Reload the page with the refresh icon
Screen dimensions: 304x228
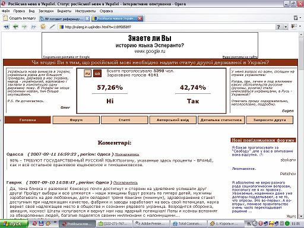(x=43, y=27)
